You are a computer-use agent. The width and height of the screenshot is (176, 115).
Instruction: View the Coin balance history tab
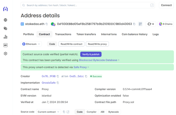click(x=135, y=34)
